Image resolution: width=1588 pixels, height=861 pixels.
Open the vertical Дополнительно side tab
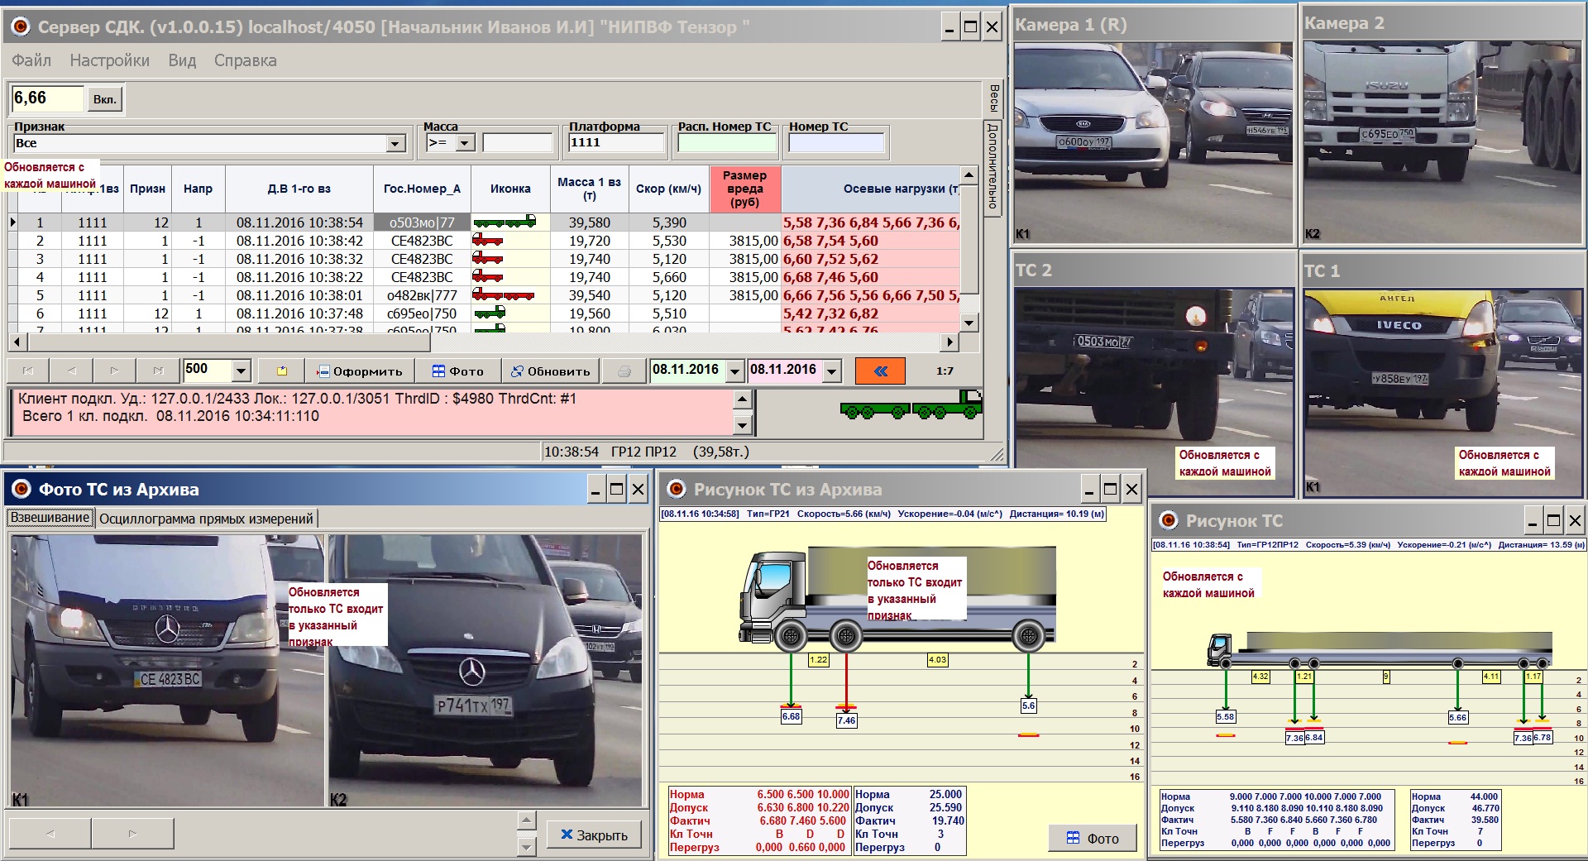pos(992,166)
